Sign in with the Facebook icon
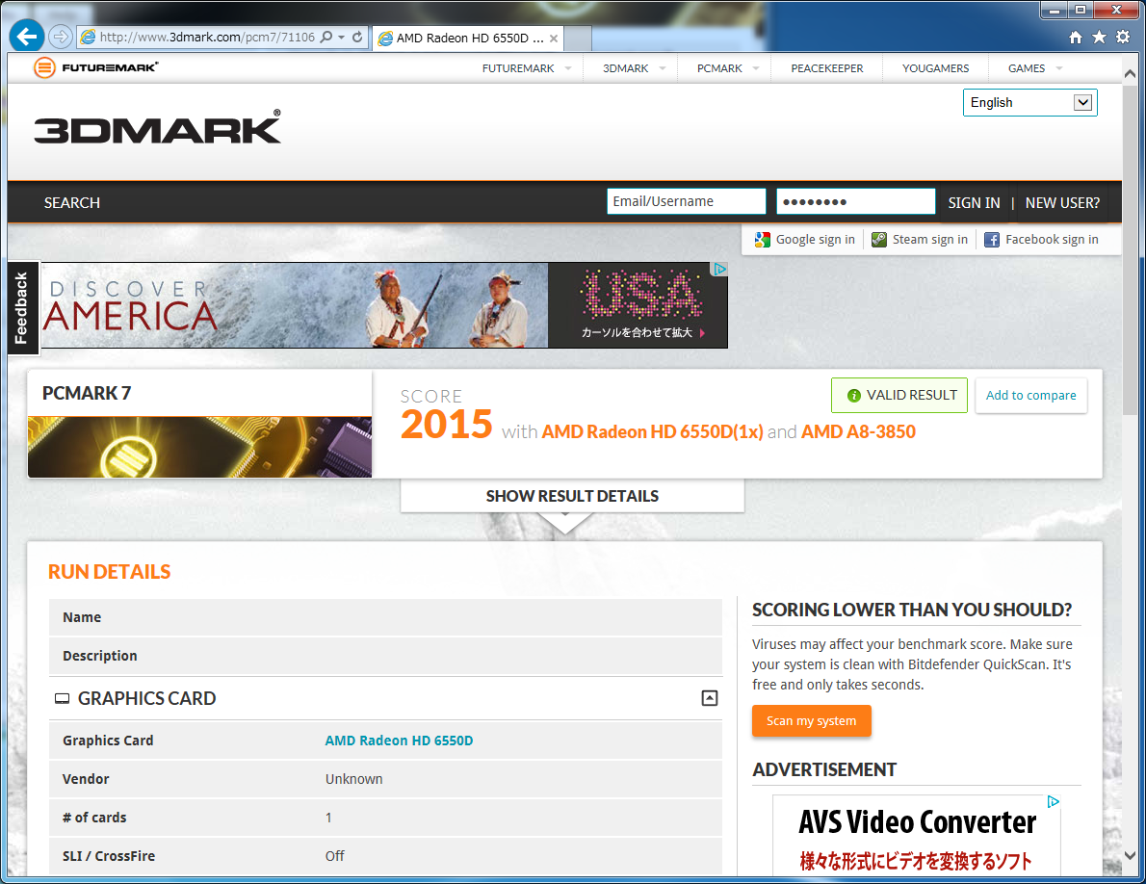The image size is (1146, 884). coord(992,240)
